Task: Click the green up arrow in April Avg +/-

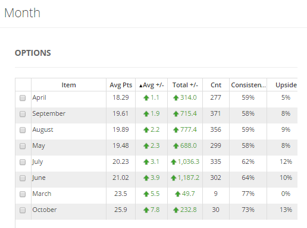Action: tap(146, 98)
